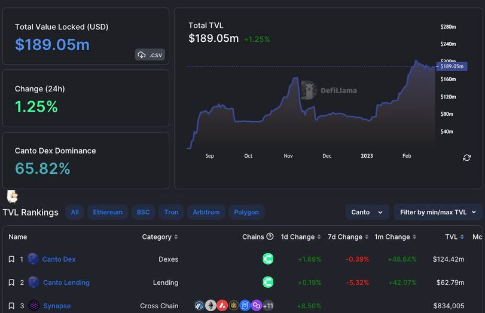Open the Canto Dex protocol link

59,259
